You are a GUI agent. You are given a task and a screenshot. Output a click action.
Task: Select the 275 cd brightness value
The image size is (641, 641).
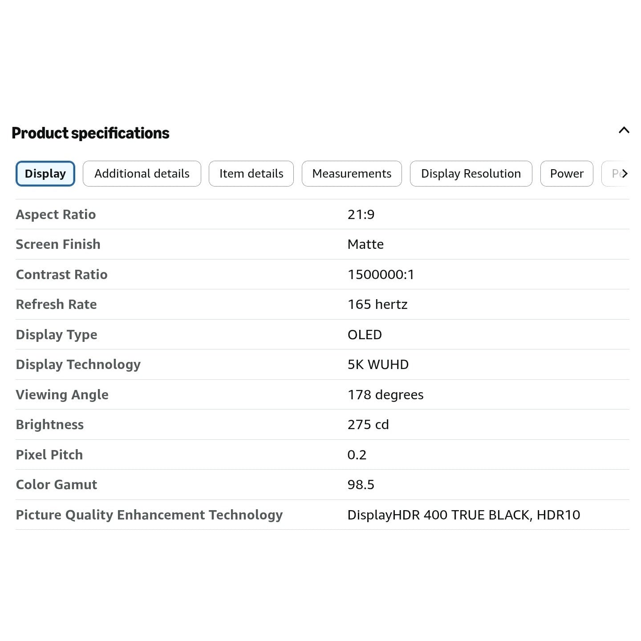click(x=368, y=425)
